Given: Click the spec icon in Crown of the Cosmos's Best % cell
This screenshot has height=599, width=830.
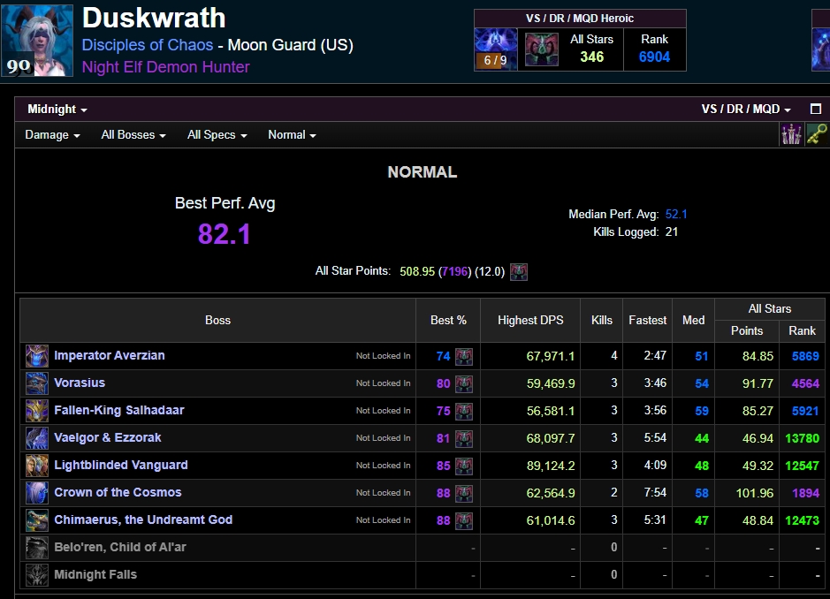Looking at the screenshot, I should click(x=464, y=494).
